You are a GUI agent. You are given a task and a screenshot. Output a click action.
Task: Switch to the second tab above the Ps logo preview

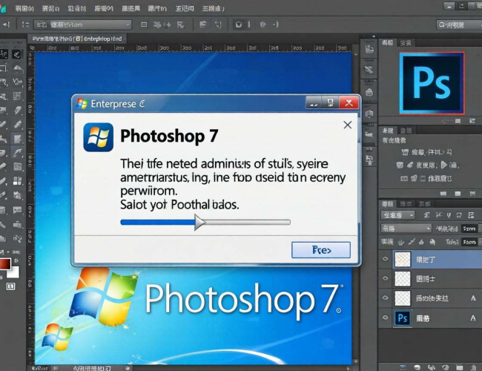[406, 43]
